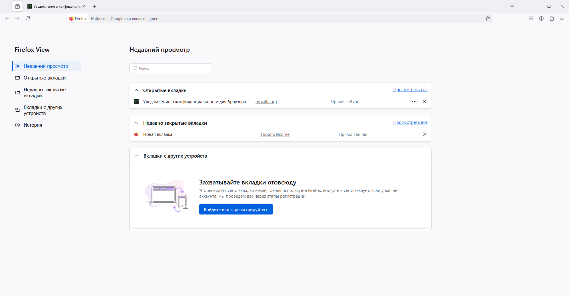569x296 pixels.
Task: Open the application hamburger menu
Action: tap(562, 18)
